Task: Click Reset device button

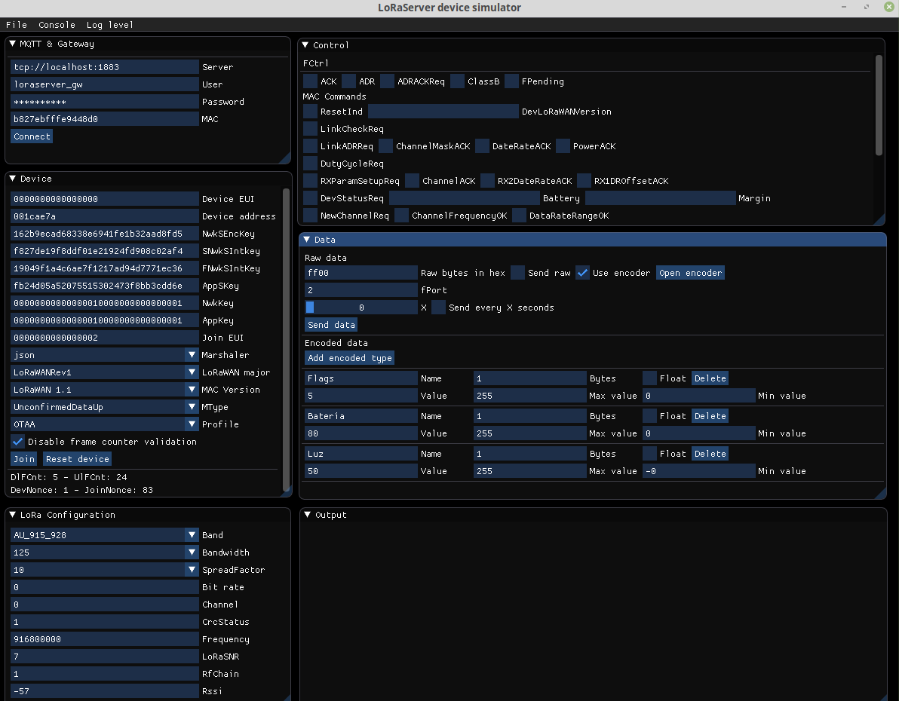Action: click(78, 458)
